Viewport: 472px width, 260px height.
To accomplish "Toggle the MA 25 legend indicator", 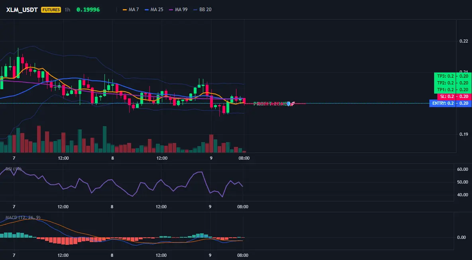I will [x=154, y=10].
